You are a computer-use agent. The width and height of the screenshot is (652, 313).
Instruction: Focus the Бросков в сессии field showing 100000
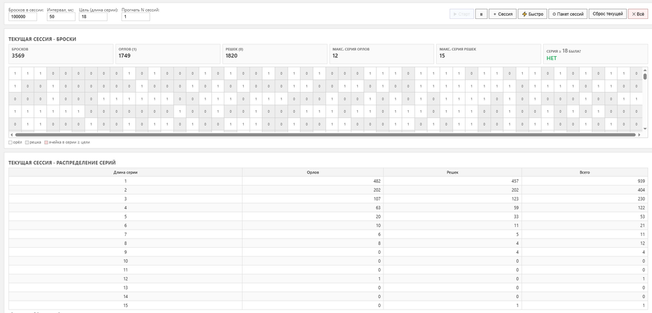(x=22, y=16)
